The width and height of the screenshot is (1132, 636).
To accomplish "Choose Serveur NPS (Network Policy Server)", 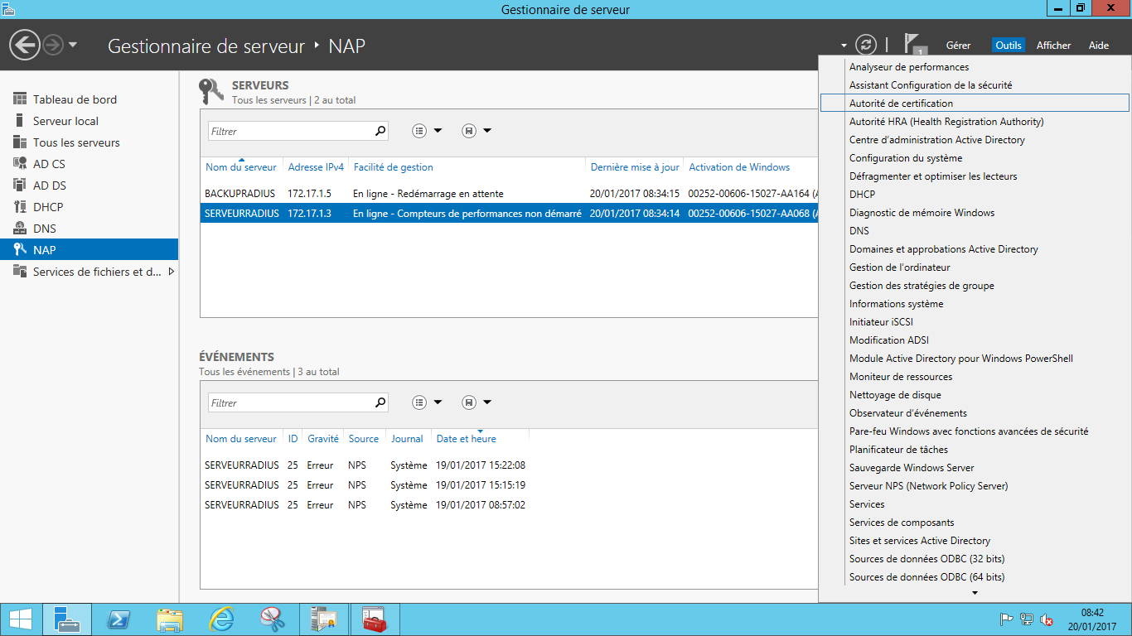I will point(928,486).
